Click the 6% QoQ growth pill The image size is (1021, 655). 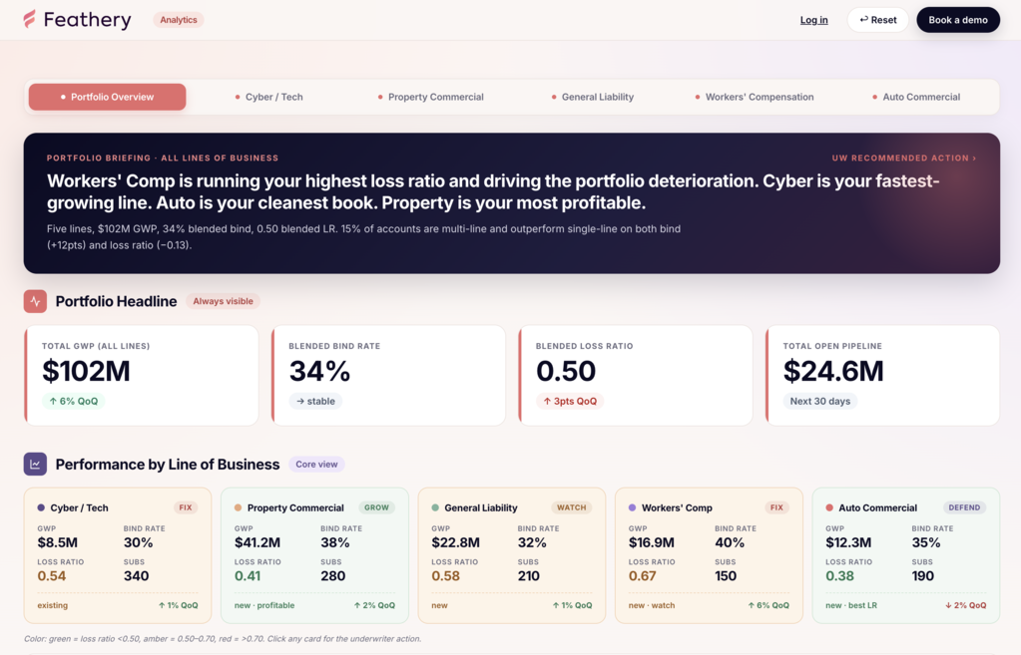coord(74,402)
